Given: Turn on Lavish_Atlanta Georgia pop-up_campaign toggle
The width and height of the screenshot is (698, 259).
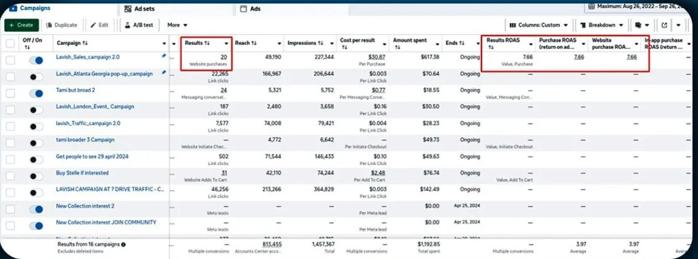Looking at the screenshot, I should click(x=36, y=77).
